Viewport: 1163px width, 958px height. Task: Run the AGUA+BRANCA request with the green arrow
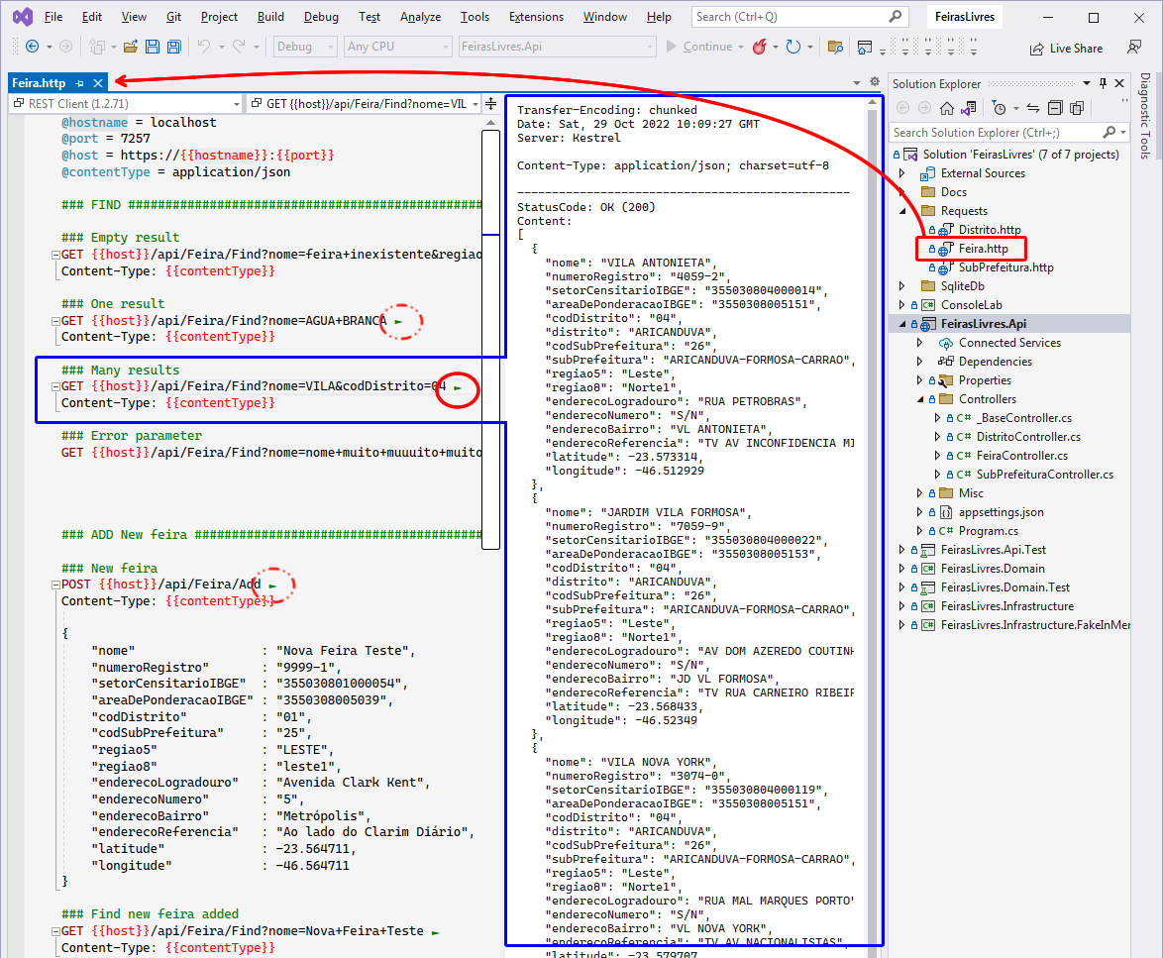[x=398, y=321]
